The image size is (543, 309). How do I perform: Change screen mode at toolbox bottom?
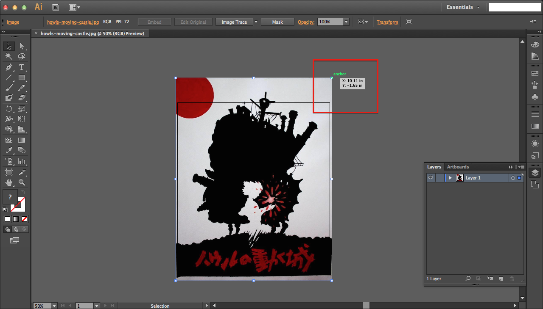(15, 240)
